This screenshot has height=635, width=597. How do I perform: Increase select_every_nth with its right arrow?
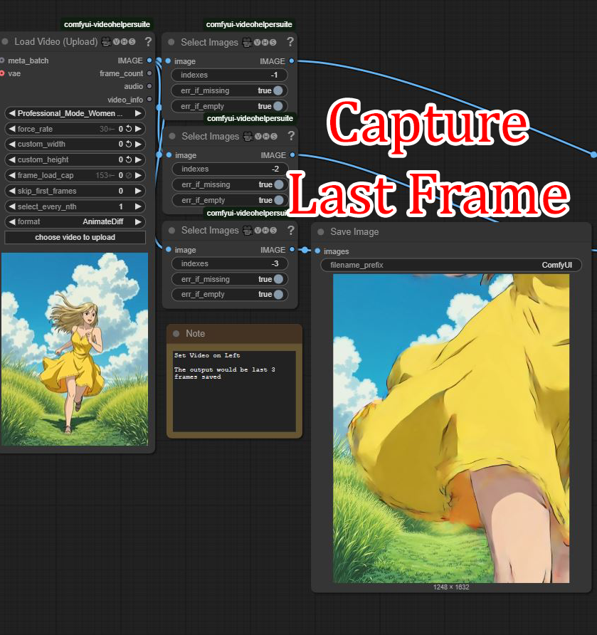138,206
